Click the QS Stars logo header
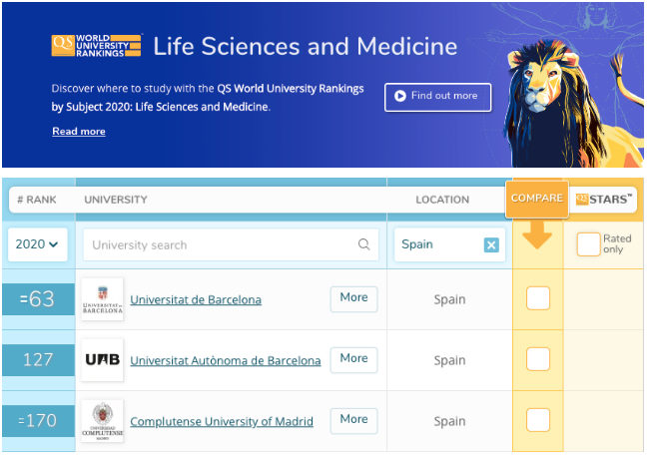 click(605, 199)
